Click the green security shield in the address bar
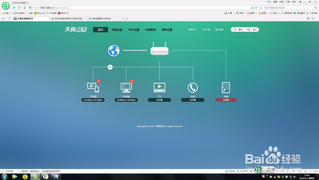Image resolution: width=319 pixels, height=180 pixels. [30, 8]
